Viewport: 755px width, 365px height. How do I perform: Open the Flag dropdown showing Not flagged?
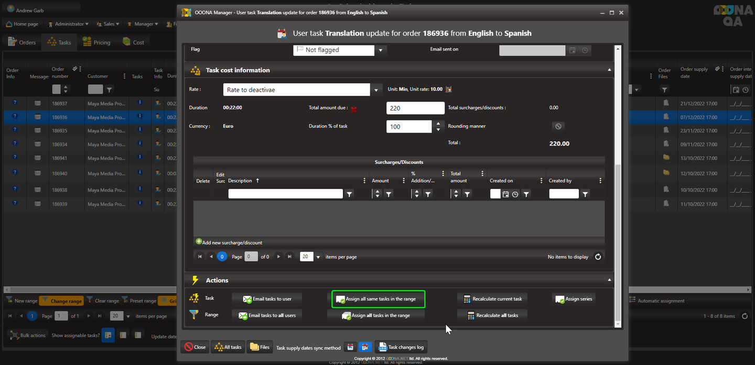[381, 50]
